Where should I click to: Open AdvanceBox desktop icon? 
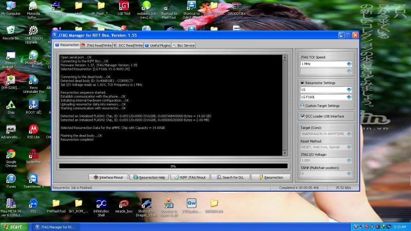tap(11, 131)
